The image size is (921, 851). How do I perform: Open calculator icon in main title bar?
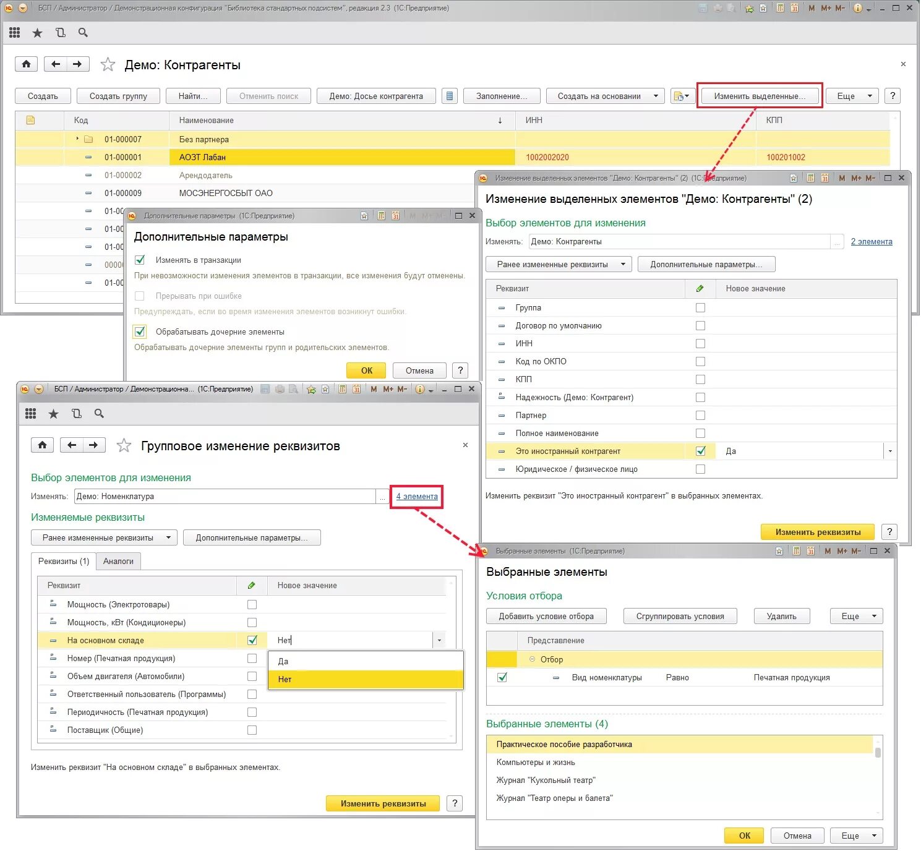[x=780, y=8]
